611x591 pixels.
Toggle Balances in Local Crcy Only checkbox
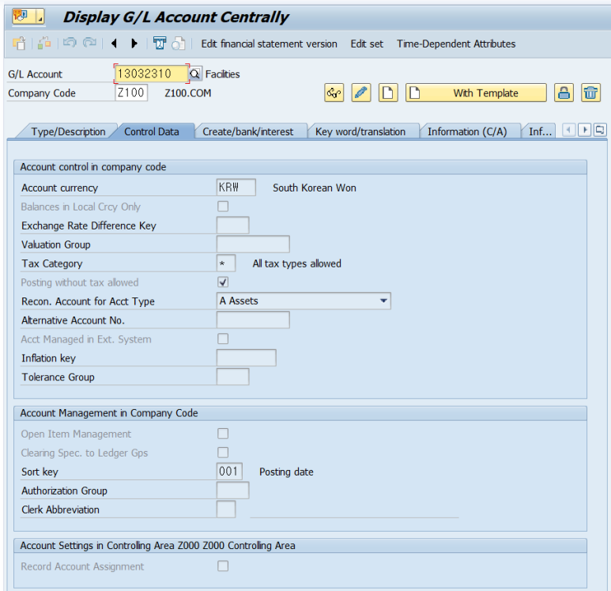point(223,206)
